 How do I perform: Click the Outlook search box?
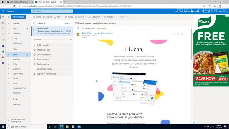pos(52,11)
